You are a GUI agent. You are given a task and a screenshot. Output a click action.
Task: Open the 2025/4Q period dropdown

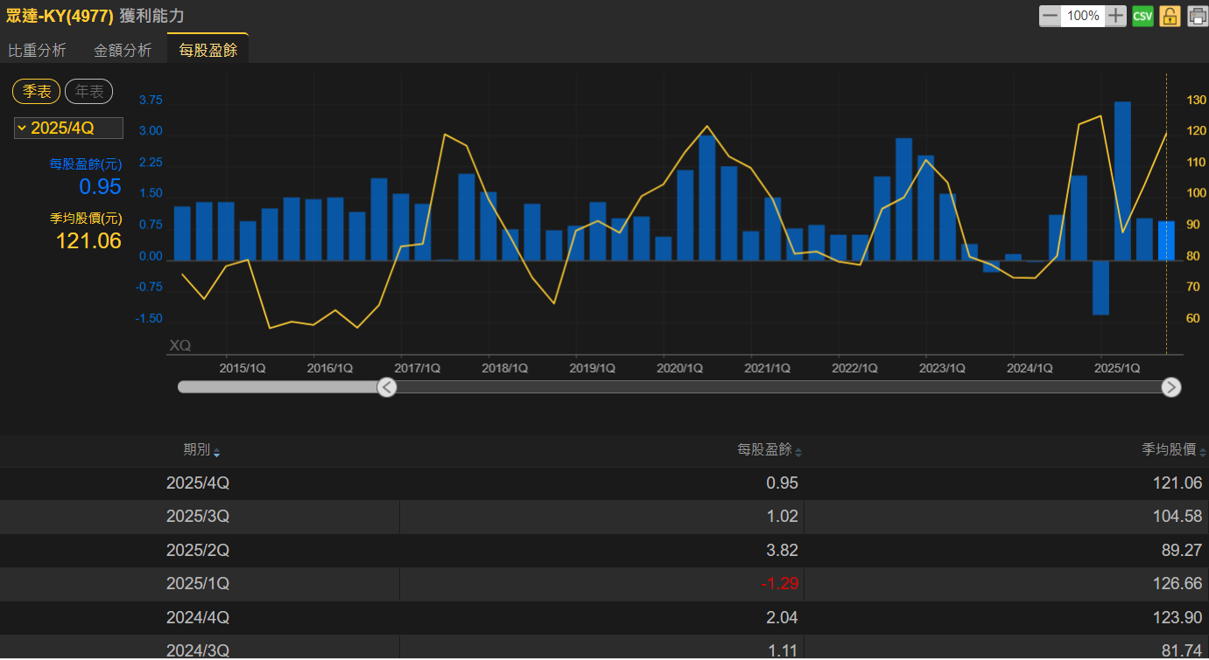pos(68,129)
